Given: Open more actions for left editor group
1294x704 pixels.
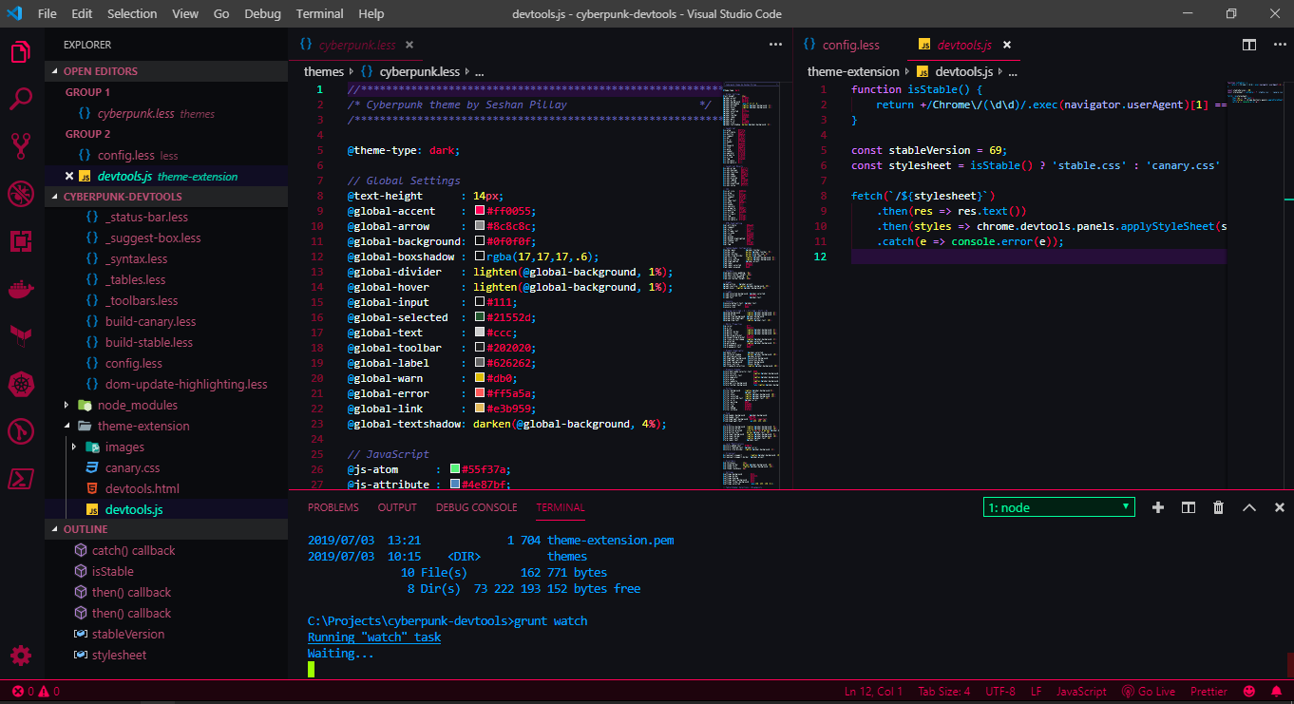Looking at the screenshot, I should tap(775, 45).
